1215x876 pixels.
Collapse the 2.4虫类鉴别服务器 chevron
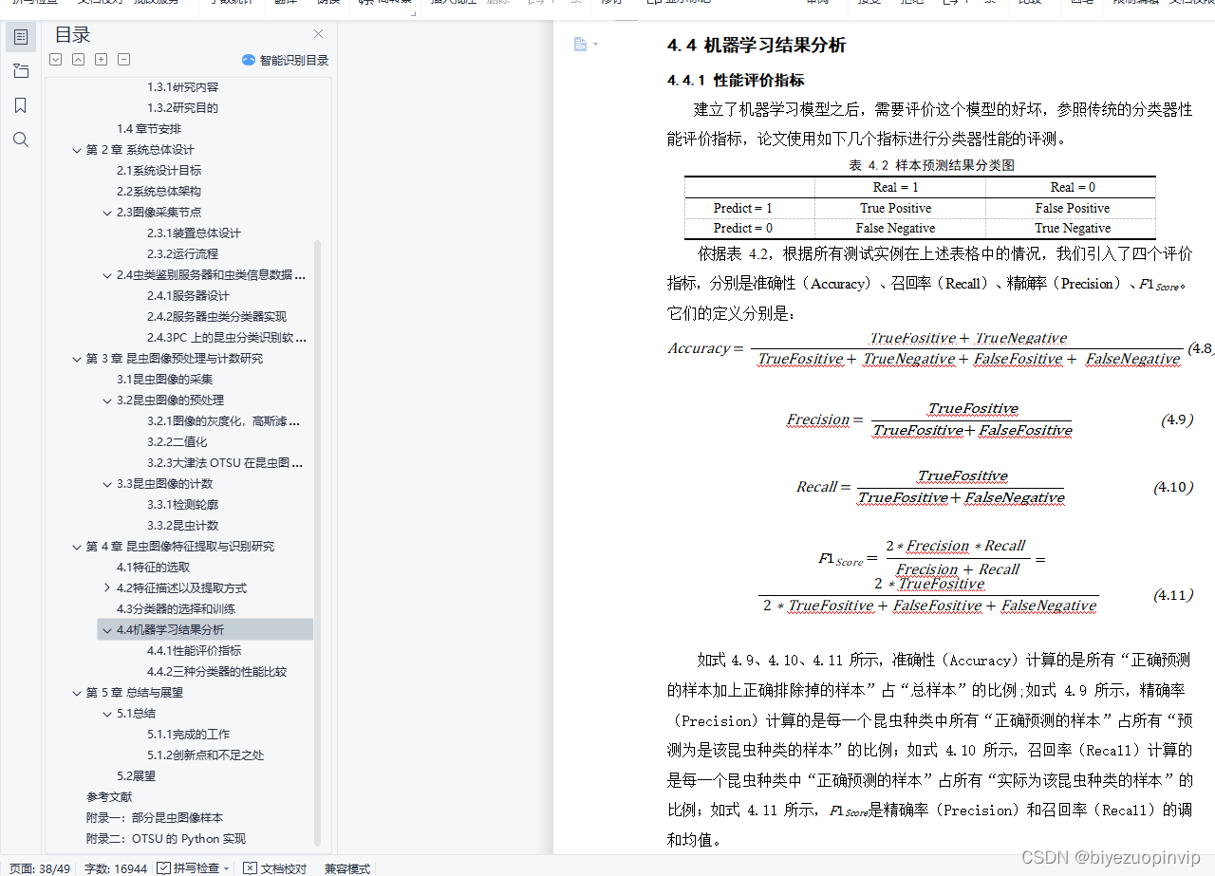coord(107,275)
